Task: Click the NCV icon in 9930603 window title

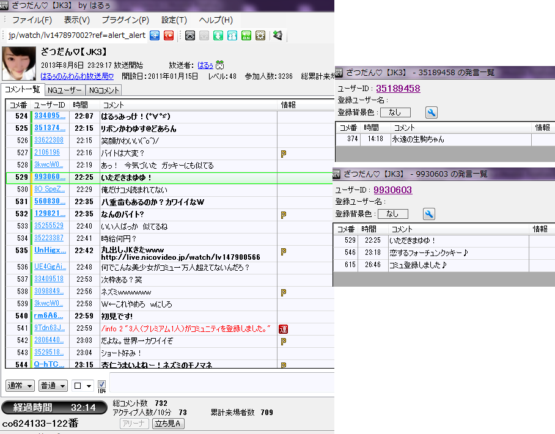Action: coord(336,174)
